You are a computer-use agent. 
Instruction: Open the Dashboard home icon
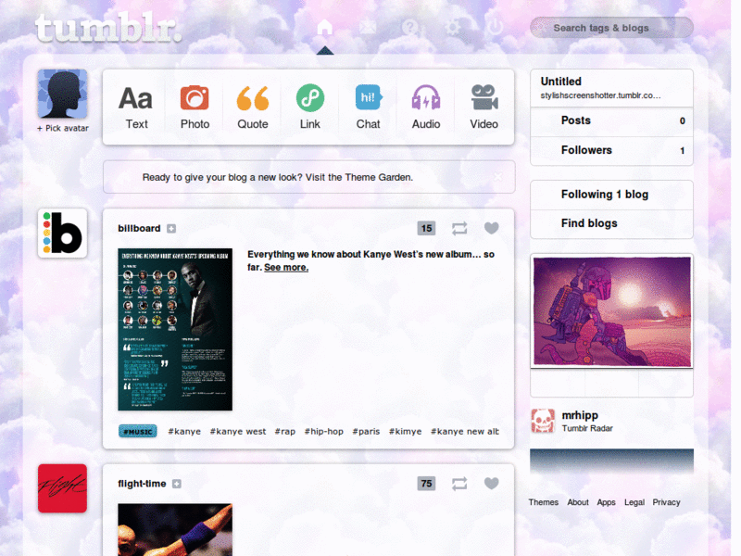(x=325, y=28)
